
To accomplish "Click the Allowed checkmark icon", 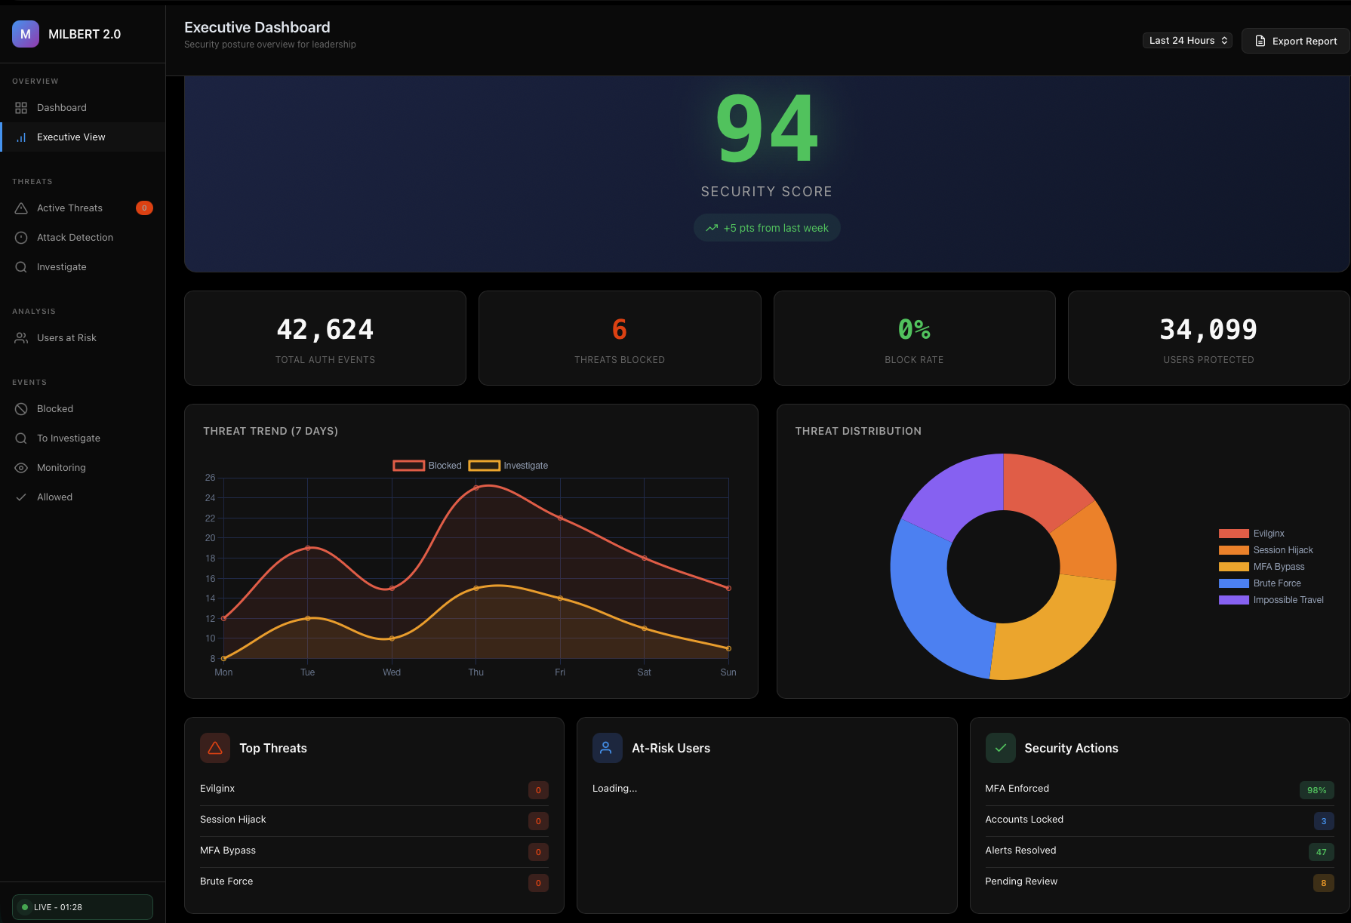I will tap(20, 497).
